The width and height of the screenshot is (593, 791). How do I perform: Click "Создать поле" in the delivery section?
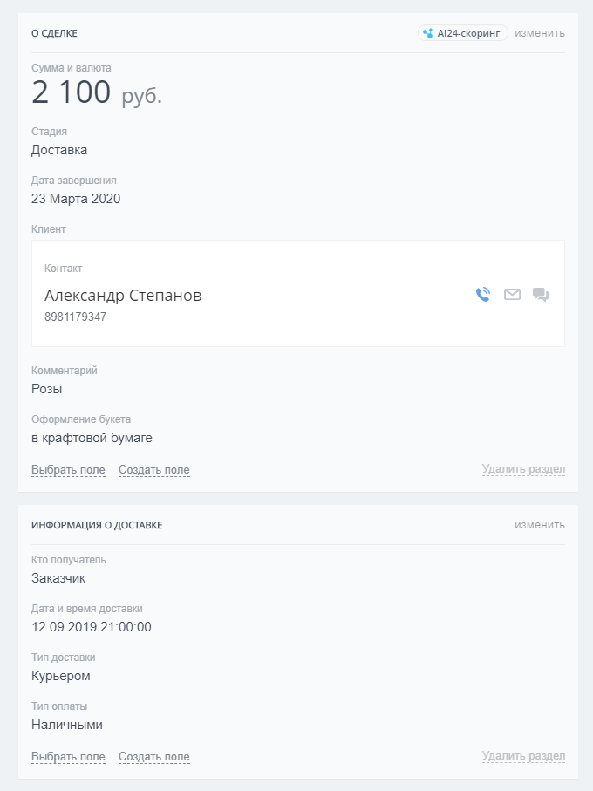[x=153, y=757]
